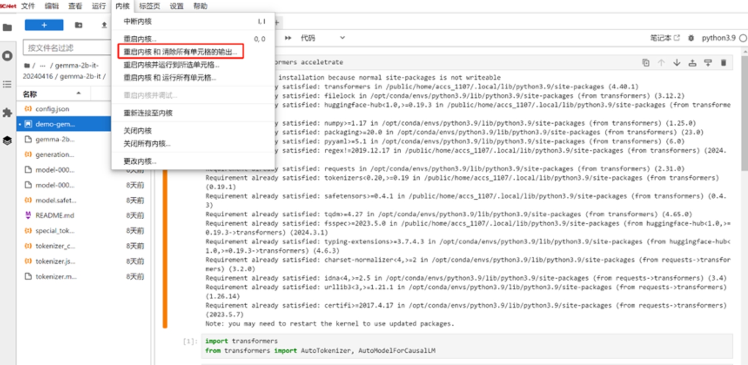Toggle the debugger bug icon
The image size is (748, 365).
pos(691,38)
